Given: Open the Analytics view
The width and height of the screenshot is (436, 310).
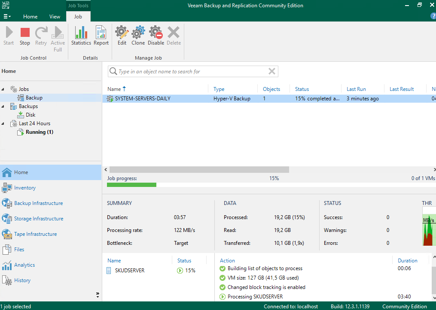Looking at the screenshot, I should coord(24,265).
